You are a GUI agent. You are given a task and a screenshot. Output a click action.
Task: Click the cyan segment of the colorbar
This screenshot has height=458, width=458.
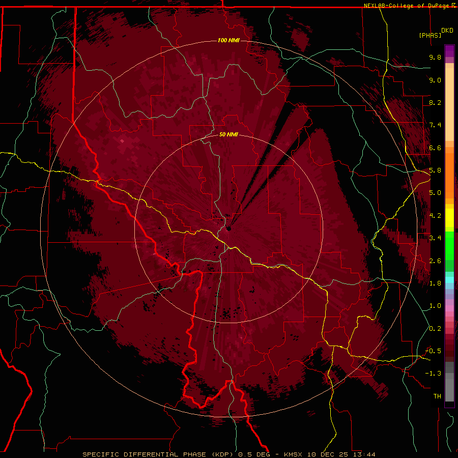449,279
